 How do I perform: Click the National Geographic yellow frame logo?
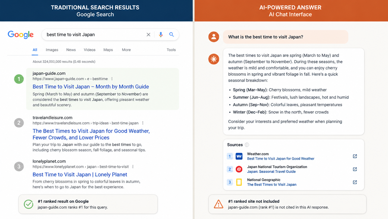pos(239,182)
